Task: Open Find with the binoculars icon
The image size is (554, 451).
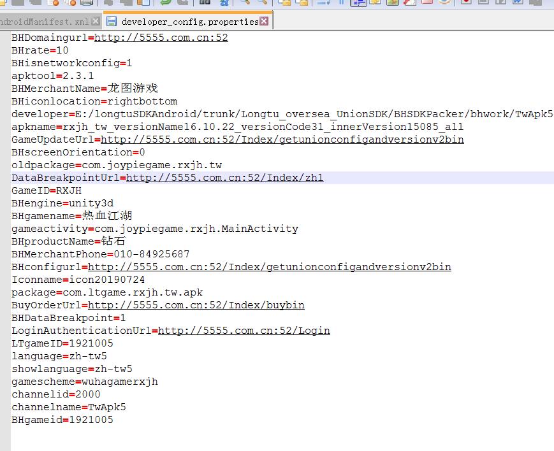Action: pyautogui.click(x=205, y=2)
